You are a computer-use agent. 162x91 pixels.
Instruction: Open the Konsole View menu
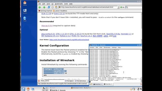tap(101, 48)
